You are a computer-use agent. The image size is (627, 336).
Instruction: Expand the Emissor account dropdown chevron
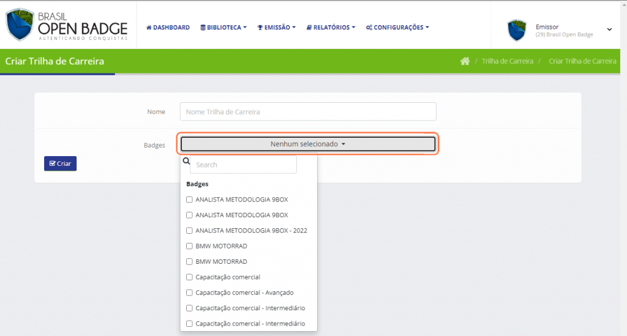click(609, 29)
